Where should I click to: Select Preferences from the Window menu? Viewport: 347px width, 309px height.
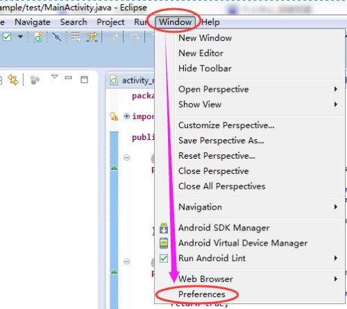point(202,294)
